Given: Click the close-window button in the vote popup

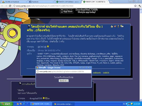Looking at the screenshot, I should click(x=64, y=81).
